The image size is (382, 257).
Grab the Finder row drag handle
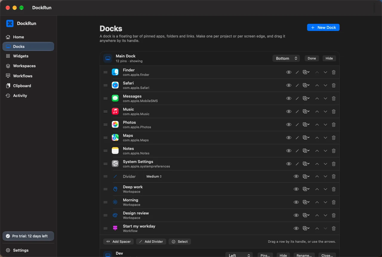105,72
